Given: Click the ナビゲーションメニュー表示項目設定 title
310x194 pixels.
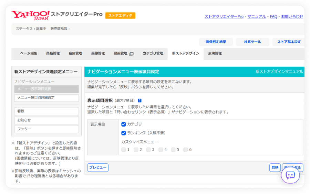Looking at the screenshot, I should coord(123,72).
